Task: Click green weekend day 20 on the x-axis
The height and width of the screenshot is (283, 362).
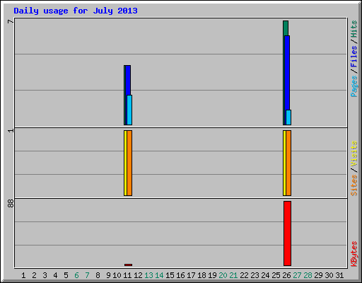Action: click(223, 275)
